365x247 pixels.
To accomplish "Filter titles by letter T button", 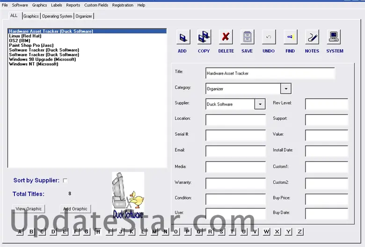I will tap(232, 232).
